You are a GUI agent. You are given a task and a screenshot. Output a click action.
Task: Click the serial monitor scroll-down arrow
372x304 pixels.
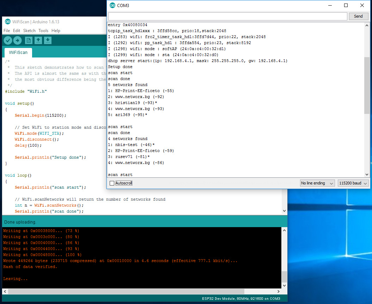[367, 174]
